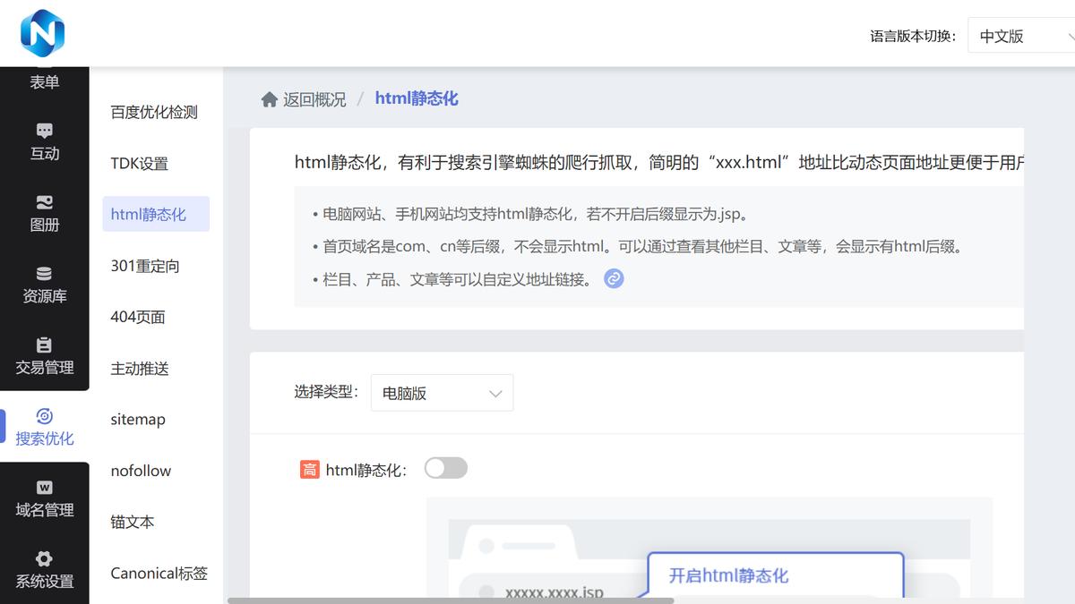Screen dimensions: 1075x604
Task: Open 主动推送 in the submenu
Action: (140, 368)
